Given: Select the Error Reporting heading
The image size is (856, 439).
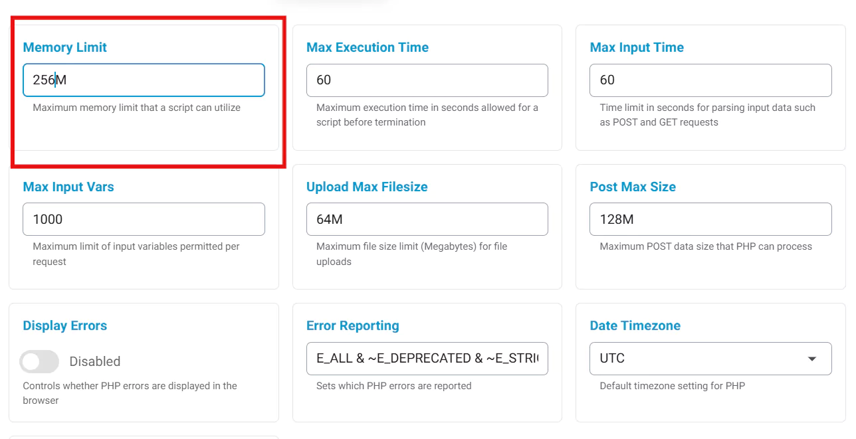Looking at the screenshot, I should pos(352,325).
